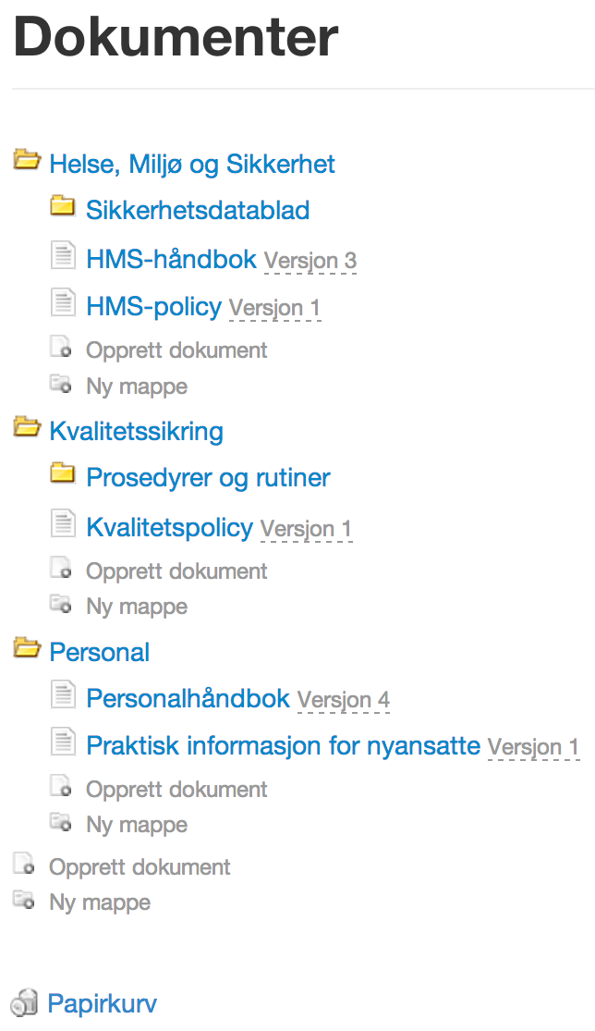This screenshot has width=595, height=1031.
Task: Click the document icon beside Kvalitetspolicy
Action: tap(62, 523)
